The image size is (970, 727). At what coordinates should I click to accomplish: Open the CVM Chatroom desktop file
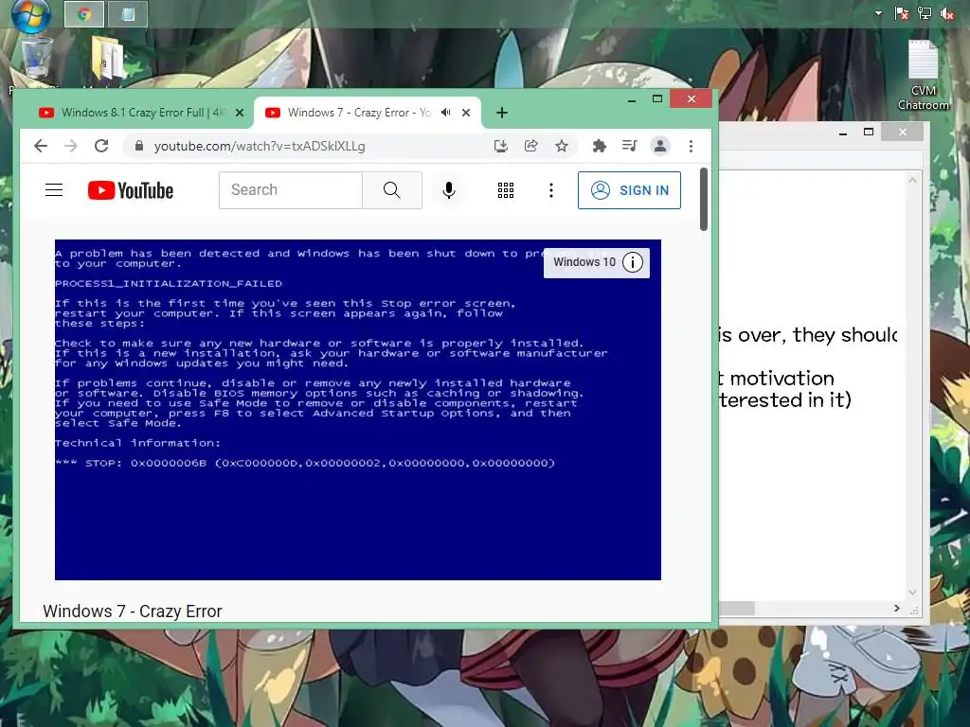(x=923, y=76)
